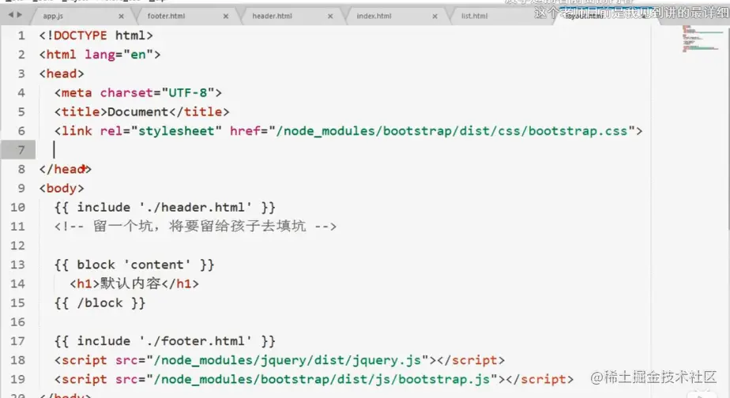Place cursor on empty line 12
The width and height of the screenshot is (730, 398).
(x=344, y=246)
